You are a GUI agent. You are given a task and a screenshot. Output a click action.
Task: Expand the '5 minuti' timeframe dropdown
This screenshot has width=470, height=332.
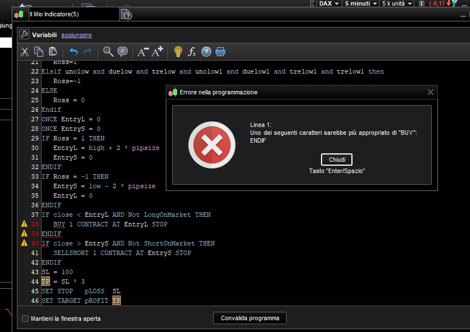pyautogui.click(x=360, y=3)
